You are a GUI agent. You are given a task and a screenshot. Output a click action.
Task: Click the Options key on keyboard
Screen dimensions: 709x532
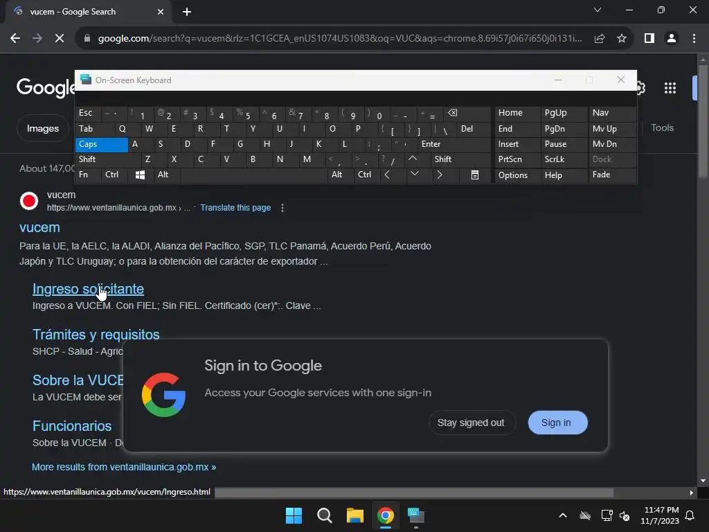click(x=517, y=175)
